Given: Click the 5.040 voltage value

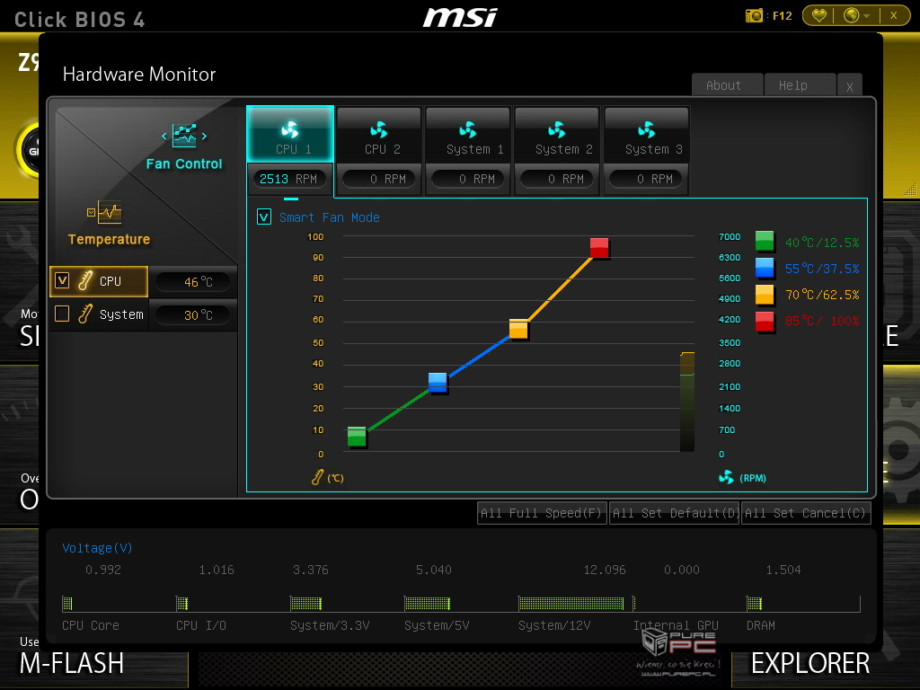Looking at the screenshot, I should click(434, 570).
